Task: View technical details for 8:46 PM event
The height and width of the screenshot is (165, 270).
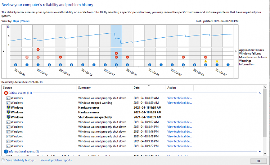Action: click(x=179, y=132)
